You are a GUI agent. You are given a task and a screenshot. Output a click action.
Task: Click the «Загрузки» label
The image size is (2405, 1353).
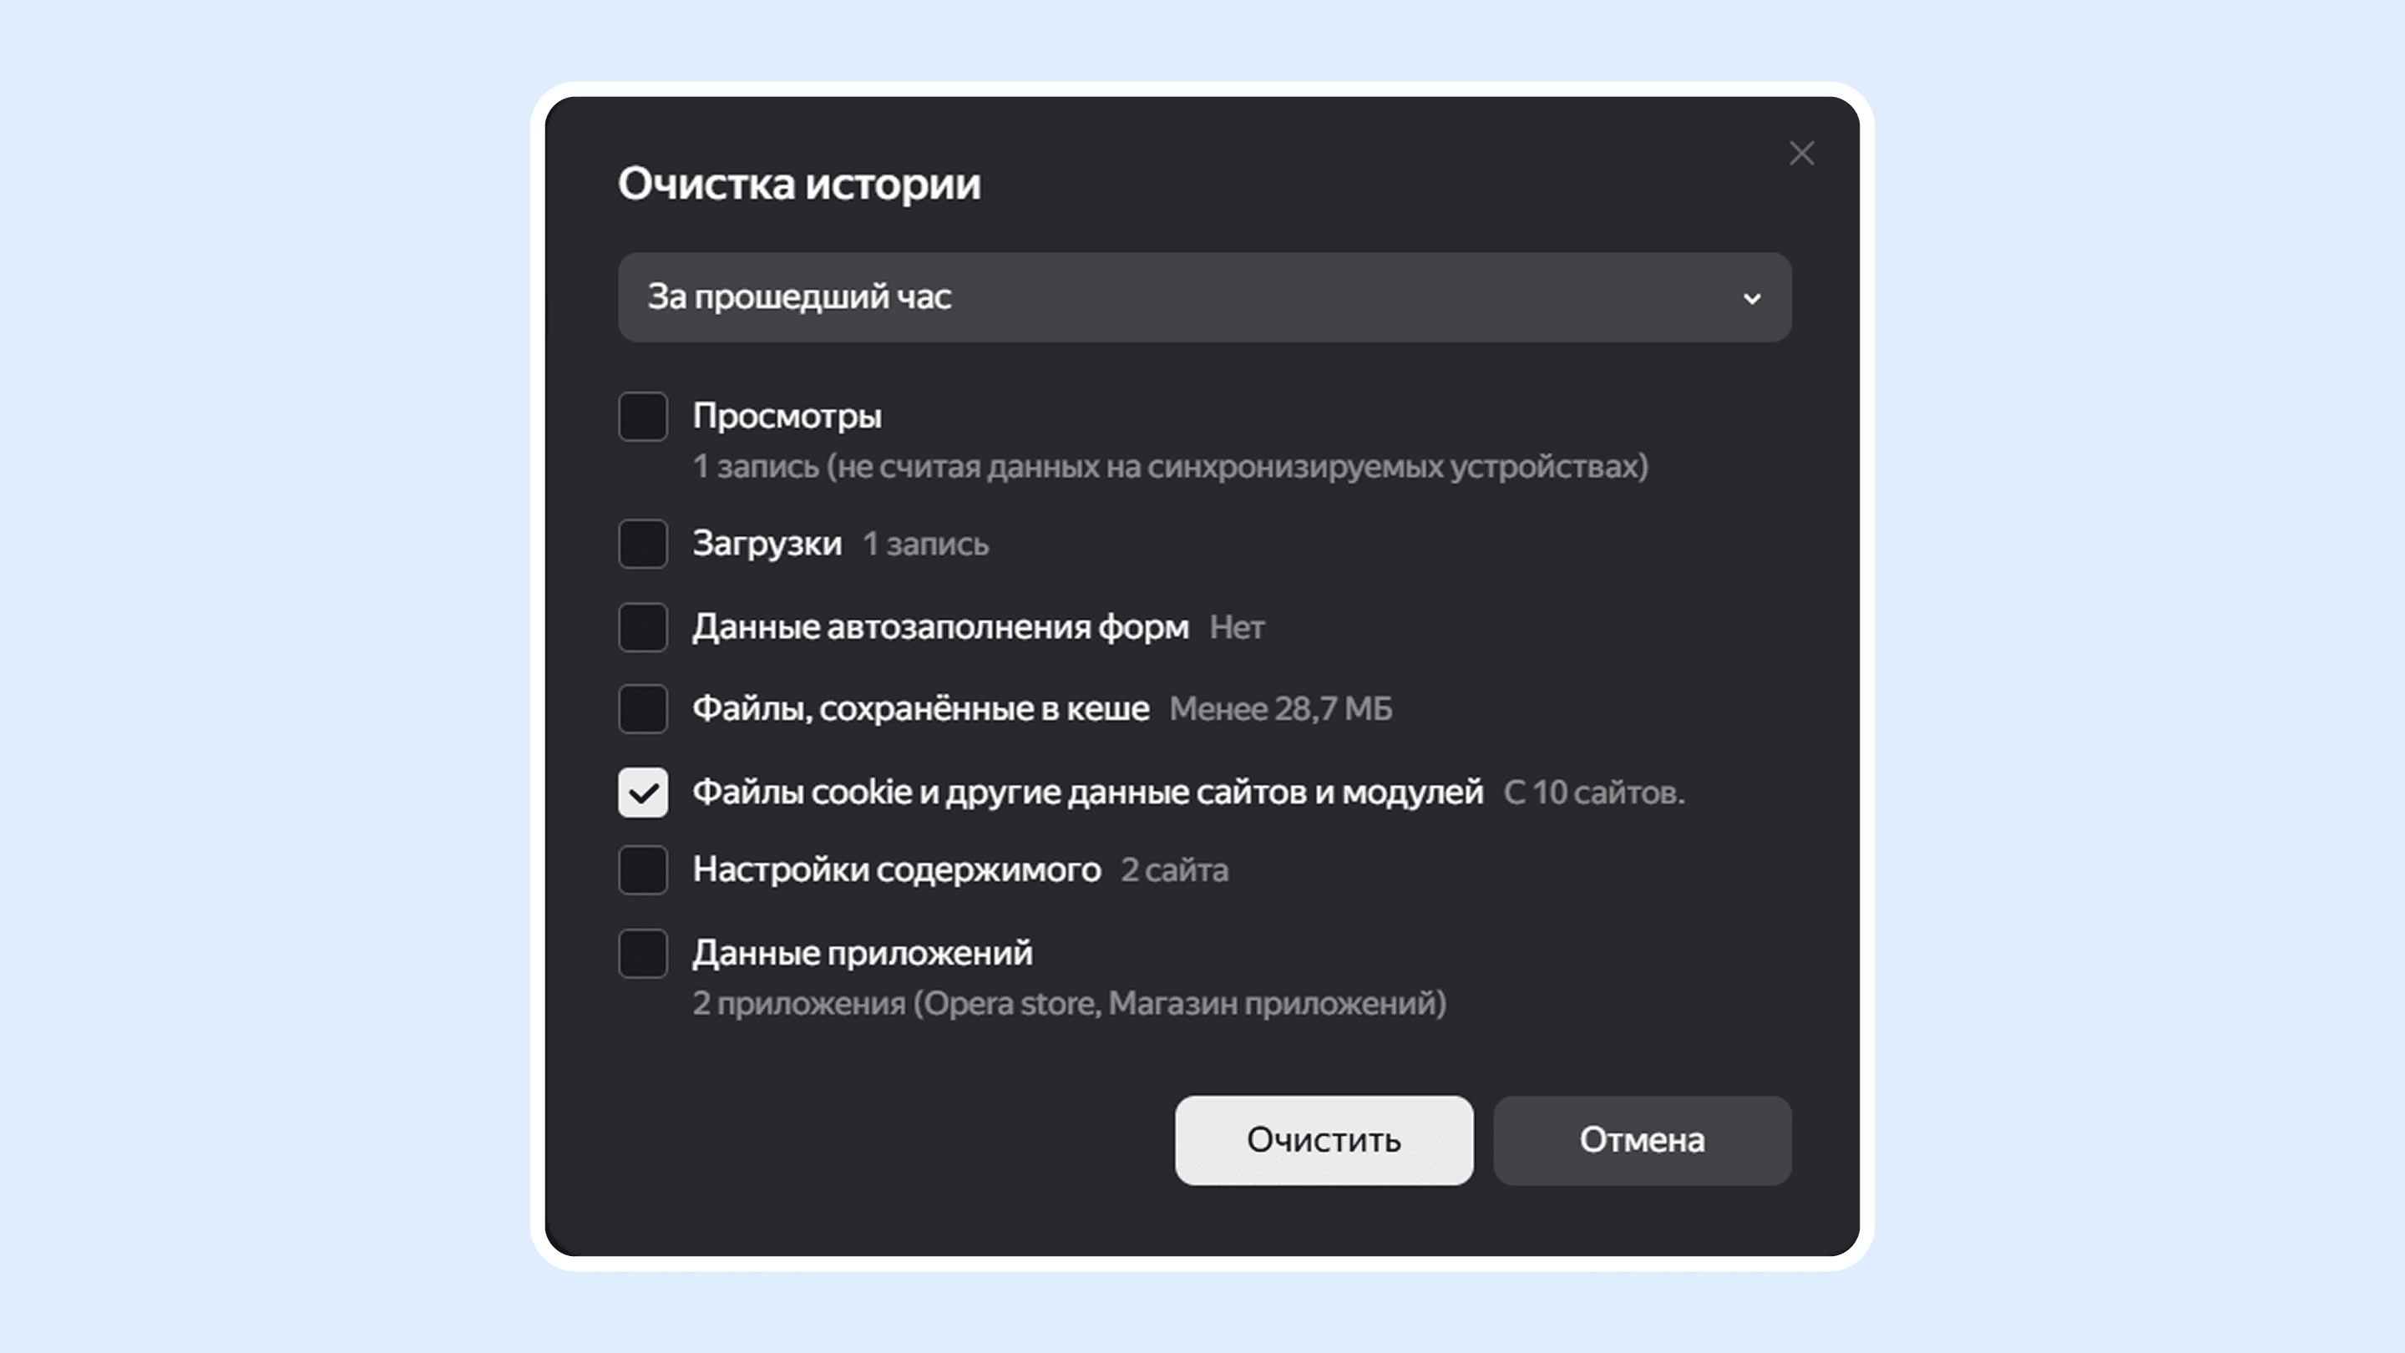click(767, 544)
